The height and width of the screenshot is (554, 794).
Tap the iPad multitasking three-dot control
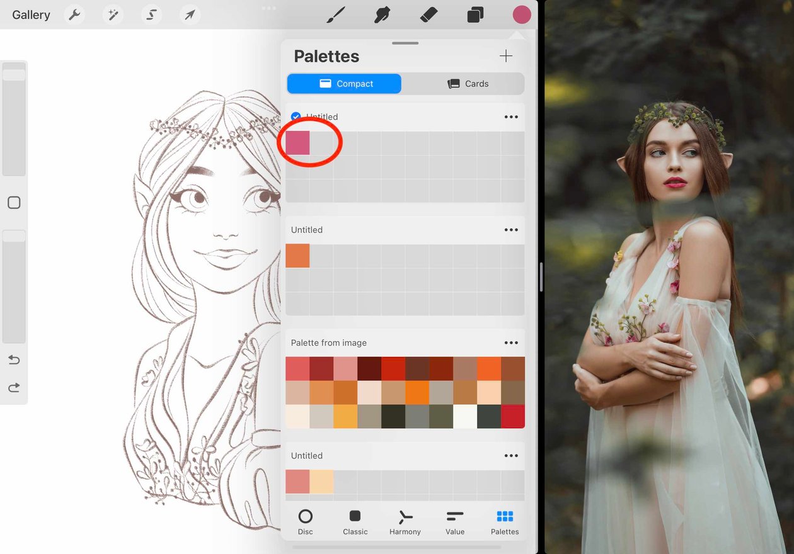(269, 8)
